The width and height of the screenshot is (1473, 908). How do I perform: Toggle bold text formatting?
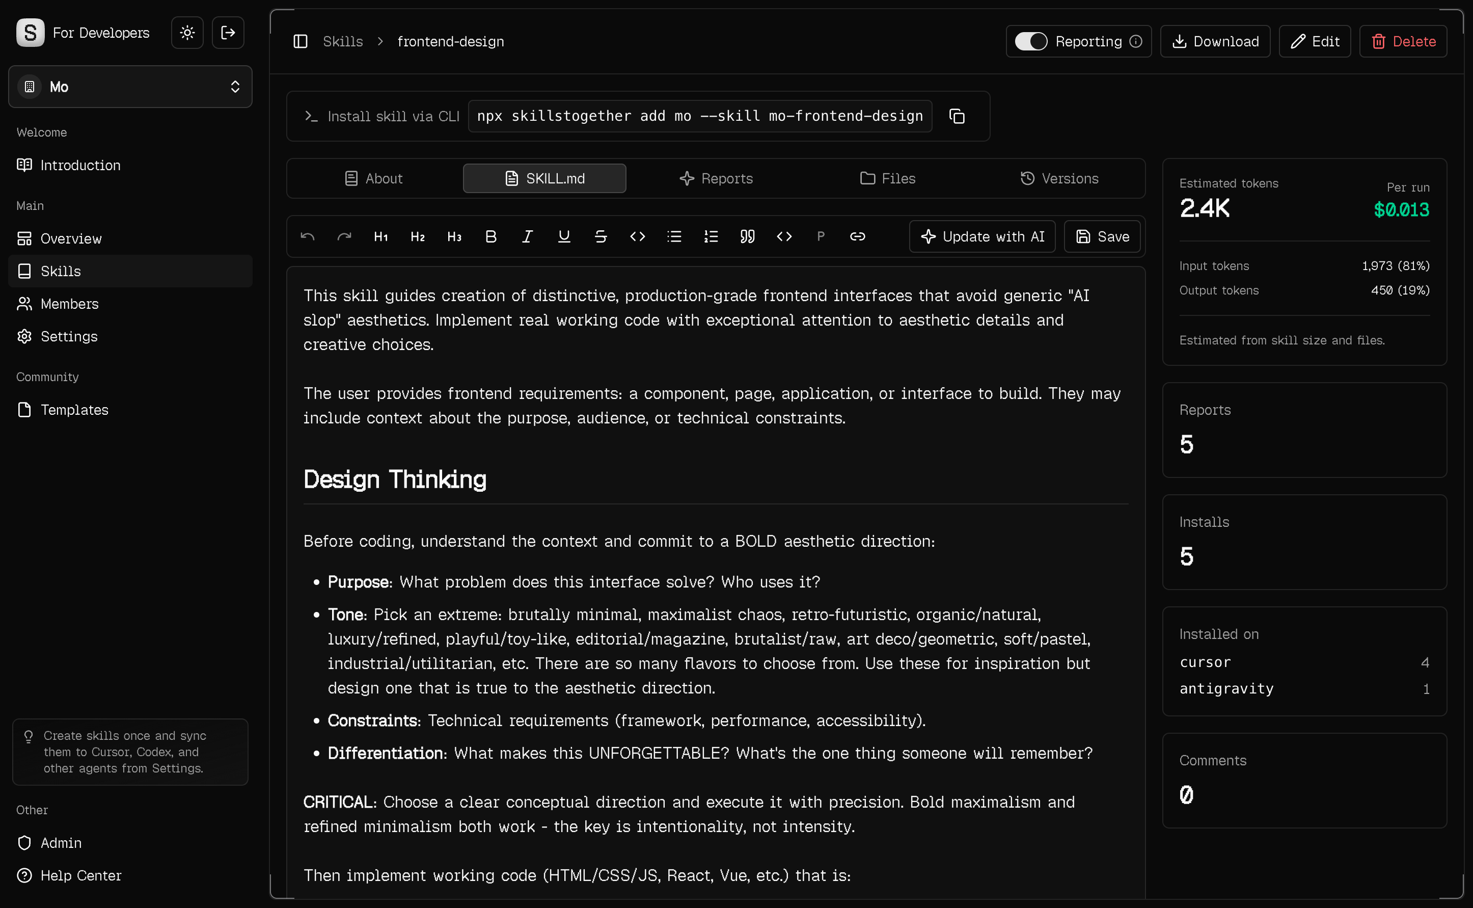490,236
